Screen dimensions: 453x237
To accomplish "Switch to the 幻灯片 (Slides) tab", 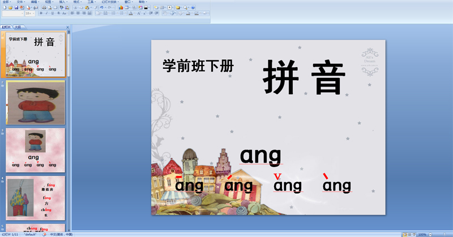I will click(6, 27).
